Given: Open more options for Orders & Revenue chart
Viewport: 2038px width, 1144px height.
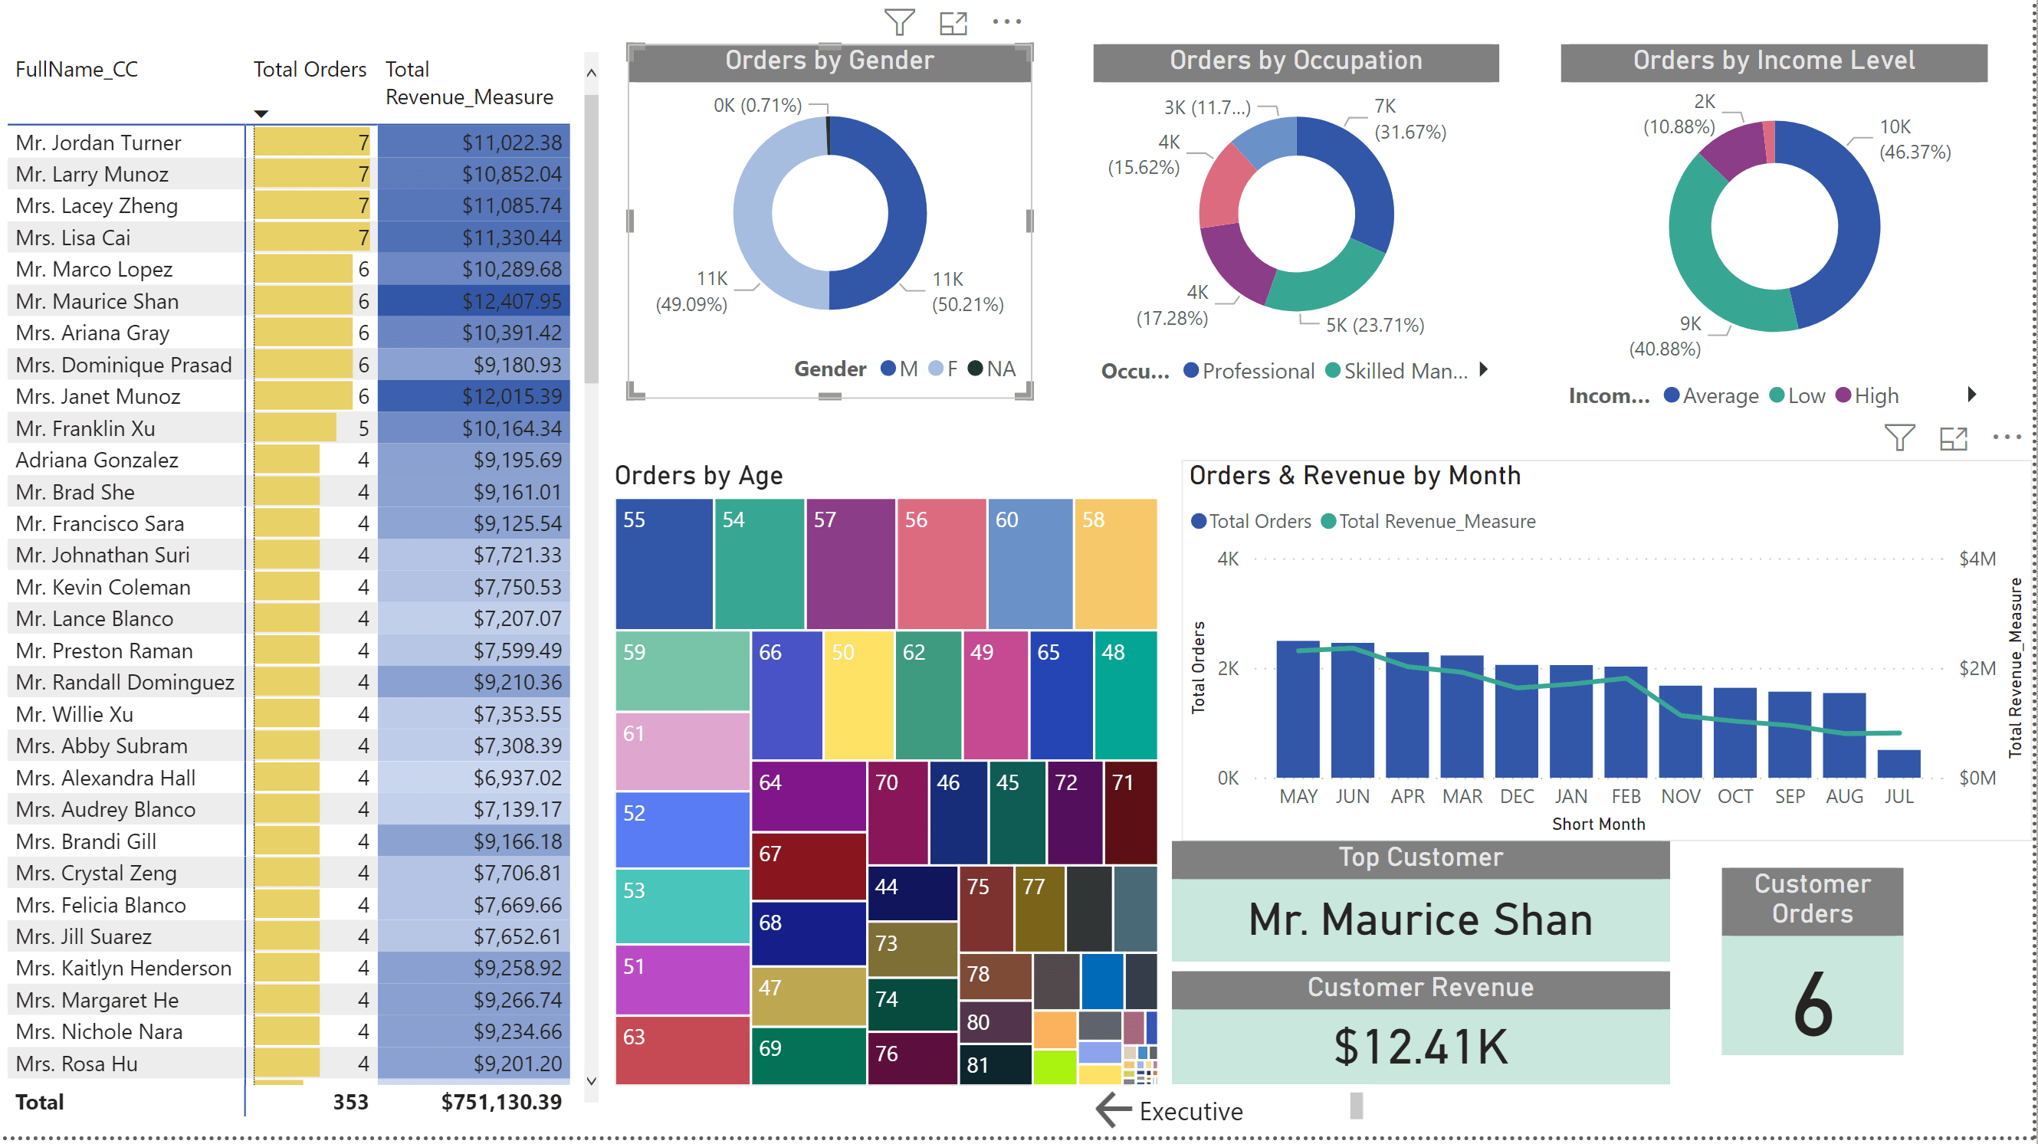Looking at the screenshot, I should [2007, 437].
